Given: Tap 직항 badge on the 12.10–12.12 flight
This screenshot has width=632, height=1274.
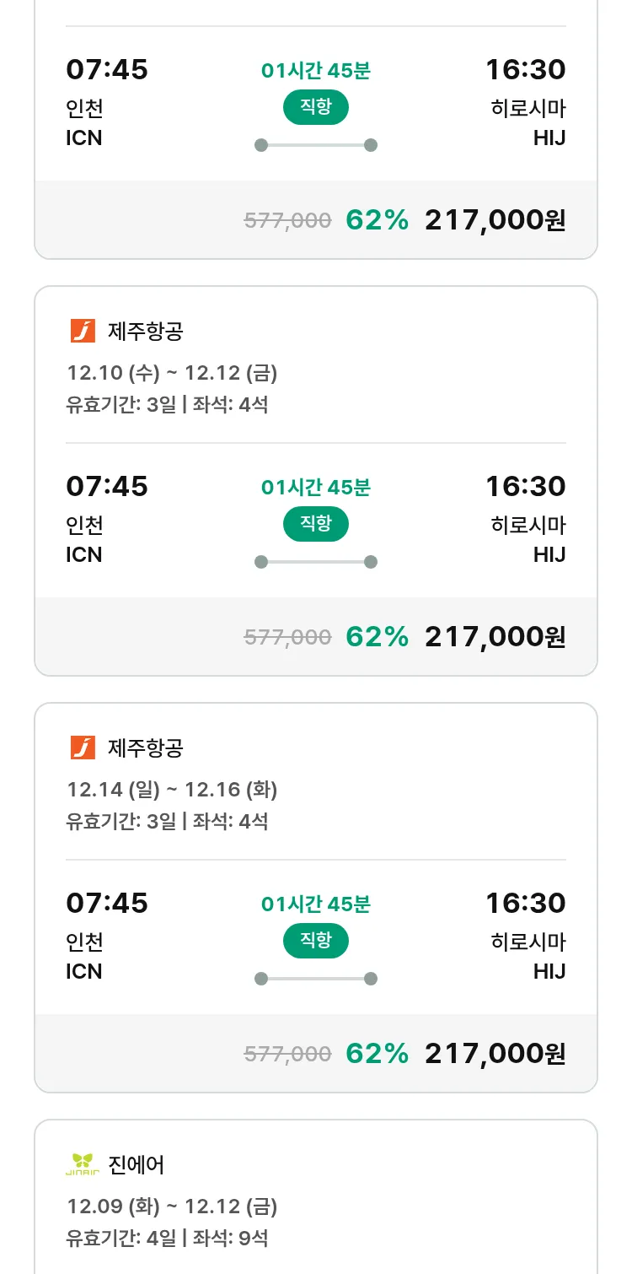Looking at the screenshot, I should pos(315,524).
